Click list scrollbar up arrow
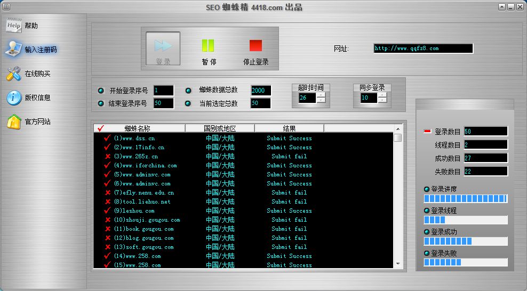The width and height of the screenshot is (527, 291). point(397,129)
